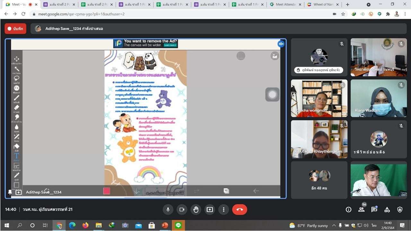Click the Riana Wadtan video tile
411x231 pixels.
click(x=379, y=98)
